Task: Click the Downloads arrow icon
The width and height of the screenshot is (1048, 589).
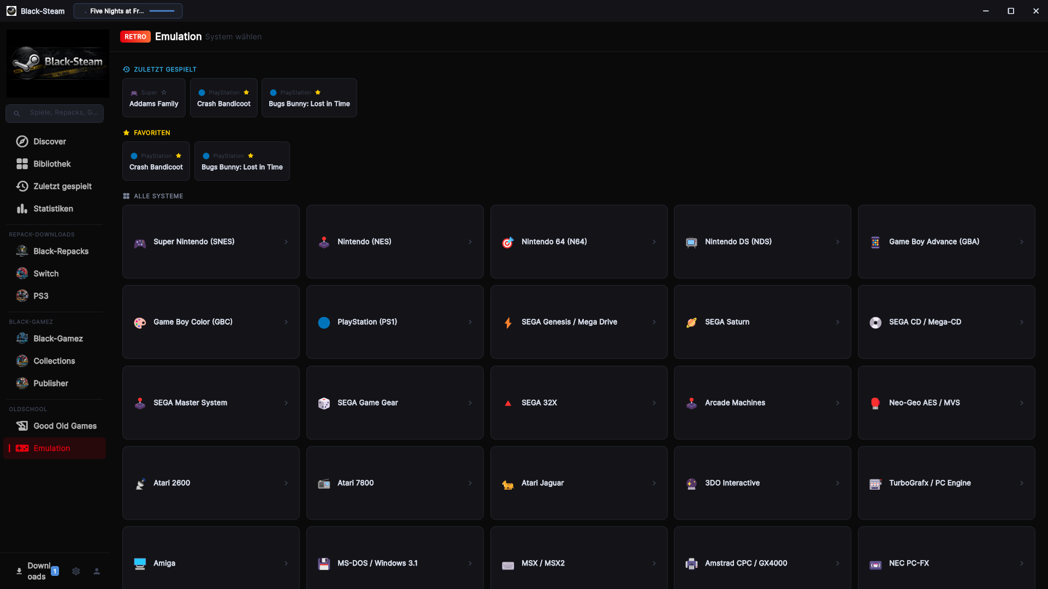Action: click(x=19, y=571)
